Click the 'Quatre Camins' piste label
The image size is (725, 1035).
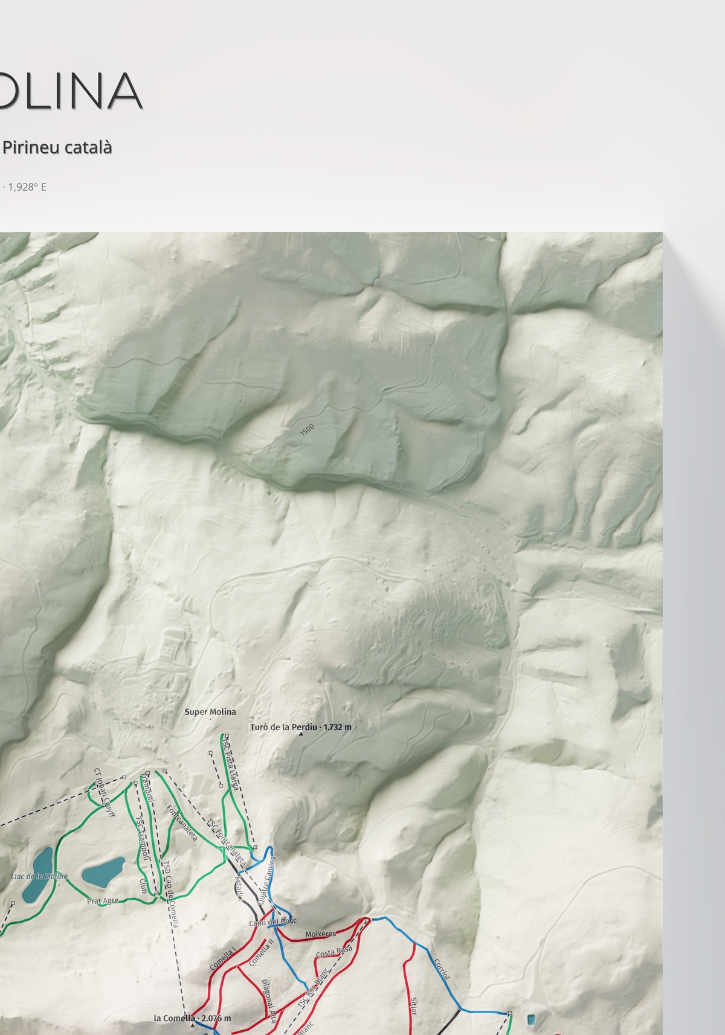(x=266, y=879)
